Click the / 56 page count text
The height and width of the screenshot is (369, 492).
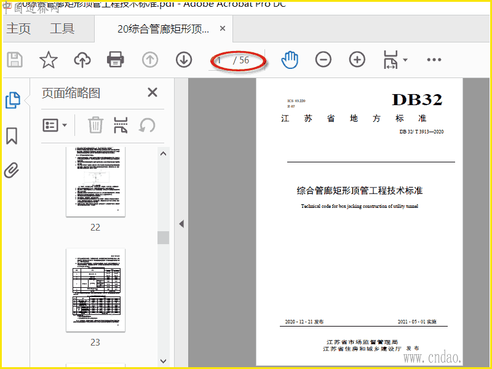click(x=241, y=60)
